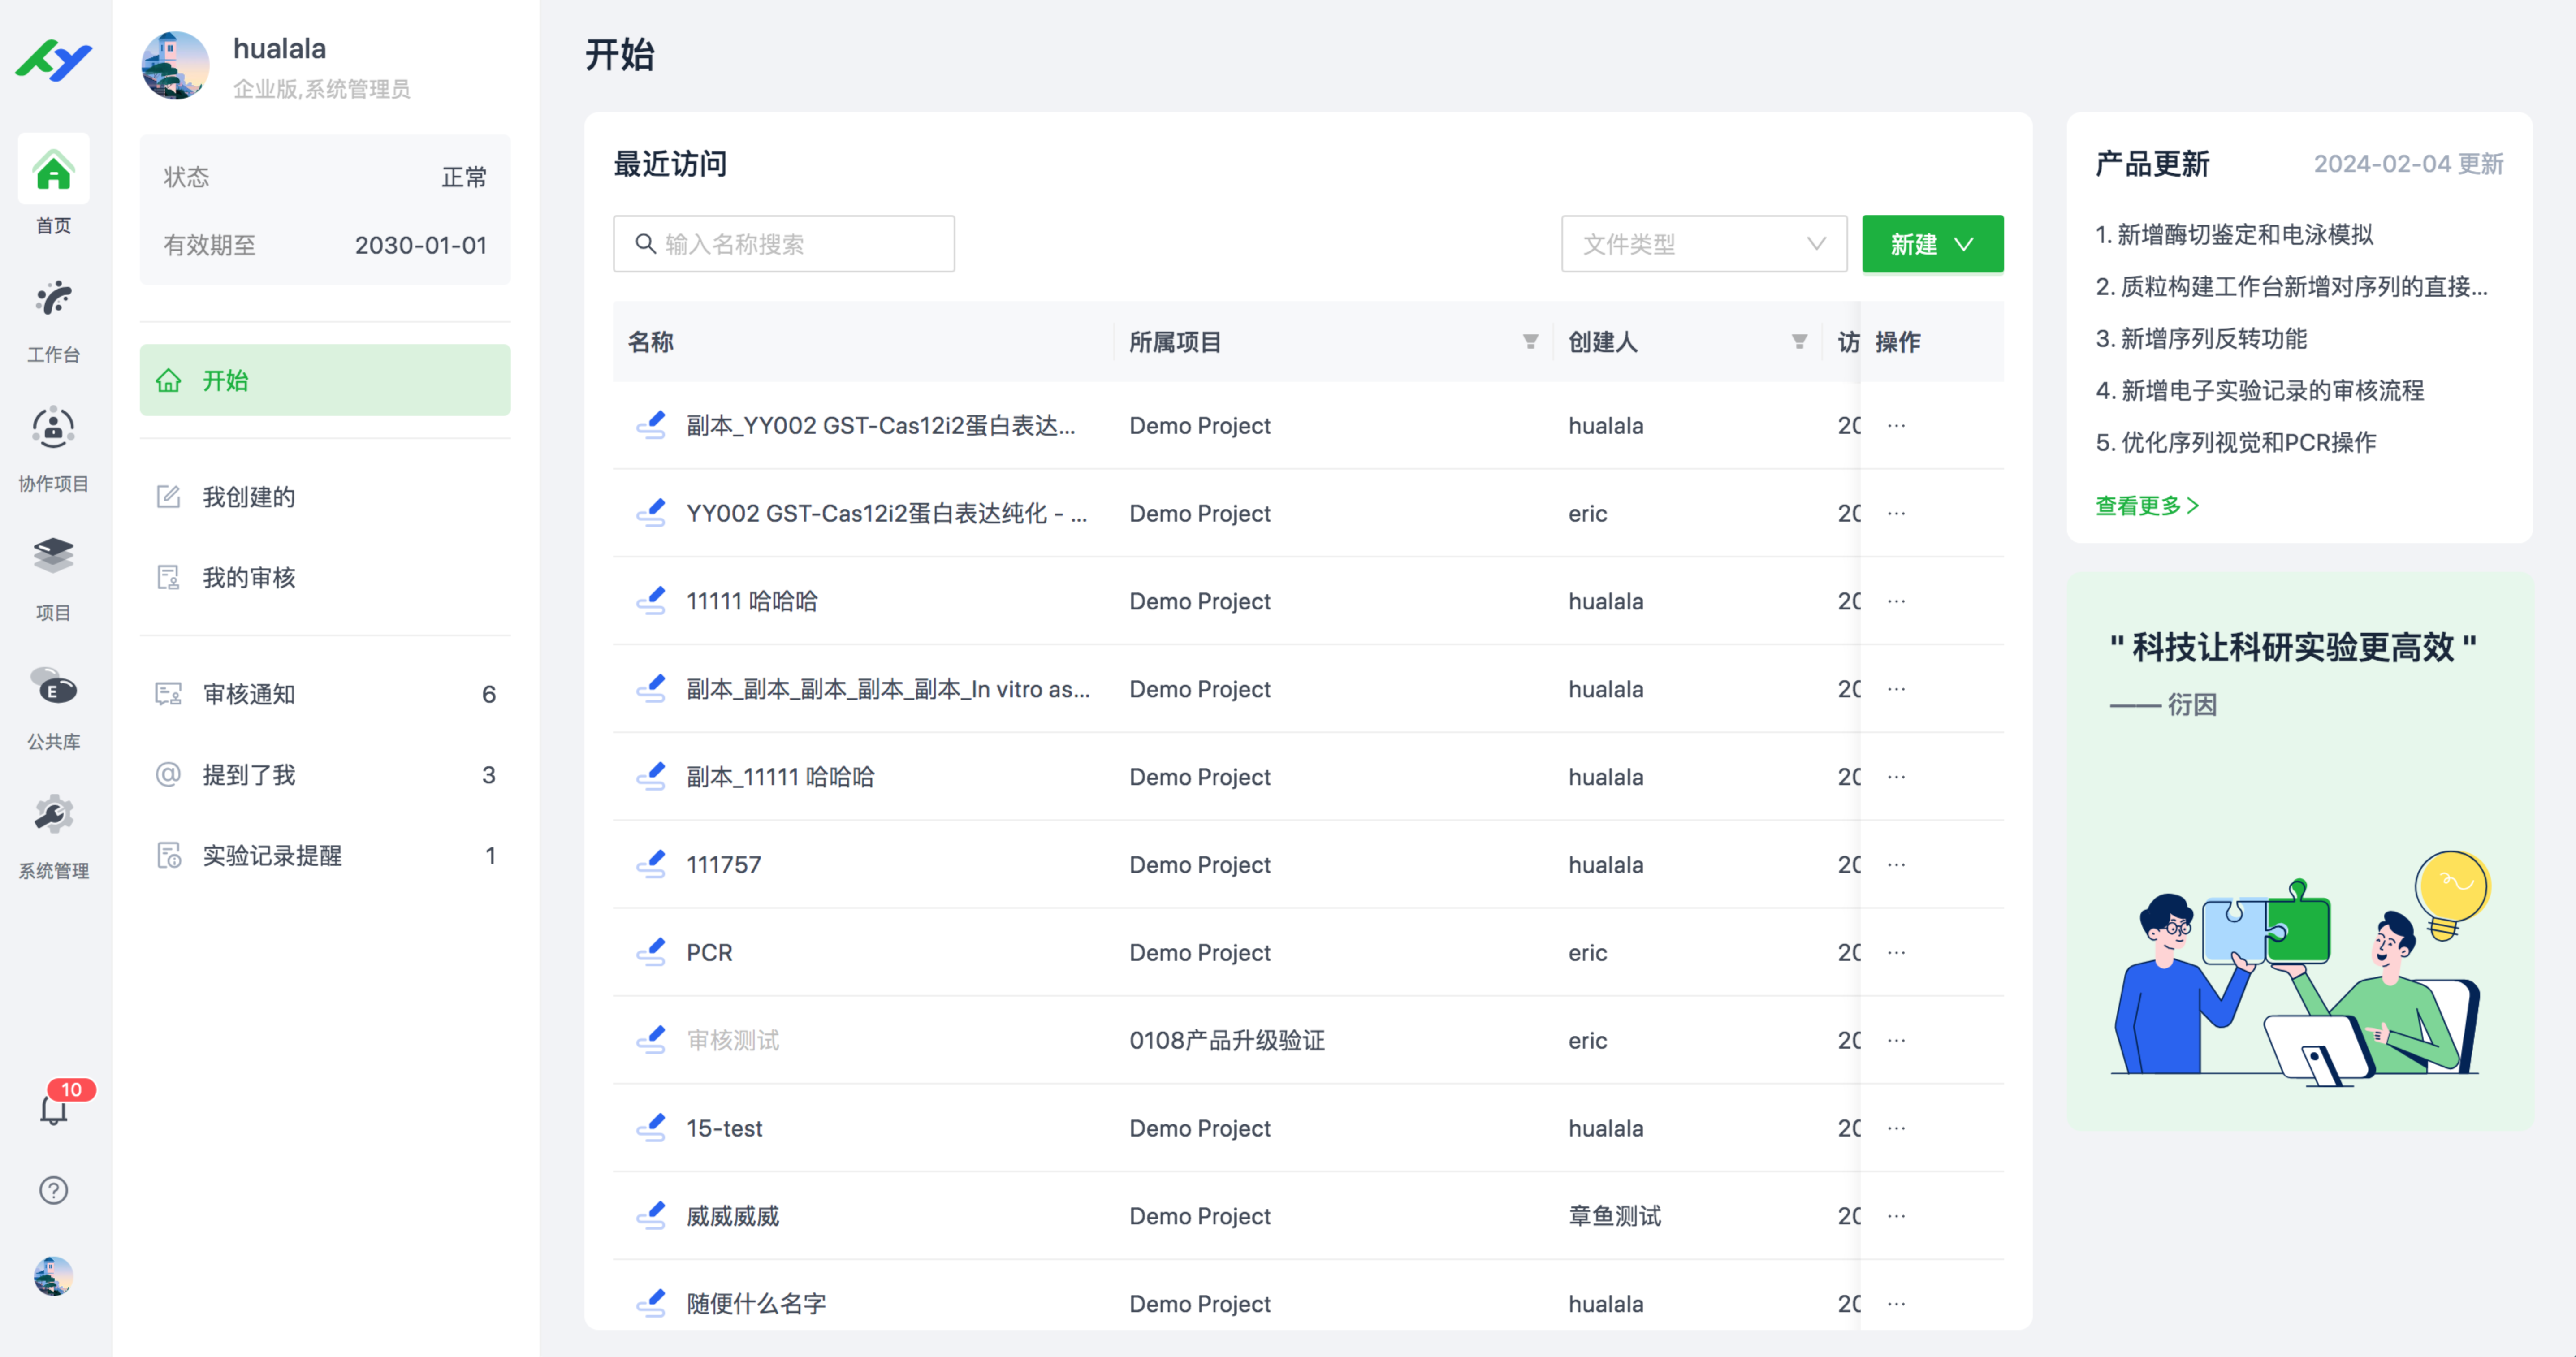
Task: Open the 项目 projects stack icon
Action: point(53,557)
